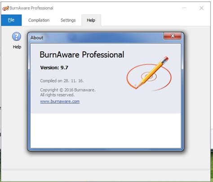Click the About dialog title text
213x182 pixels.
pos(37,38)
